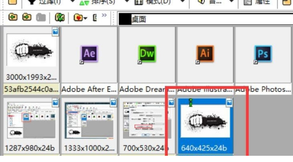Expand the dropdown arrow beside 模式
The image size is (293, 162).
click(x=183, y=1)
